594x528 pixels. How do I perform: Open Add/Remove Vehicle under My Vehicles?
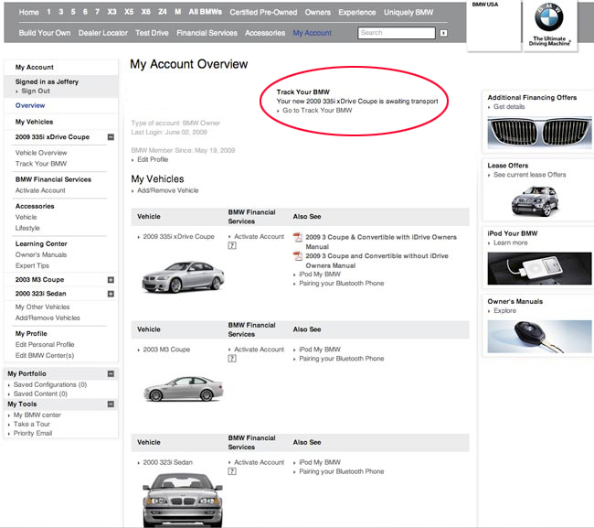(x=168, y=190)
